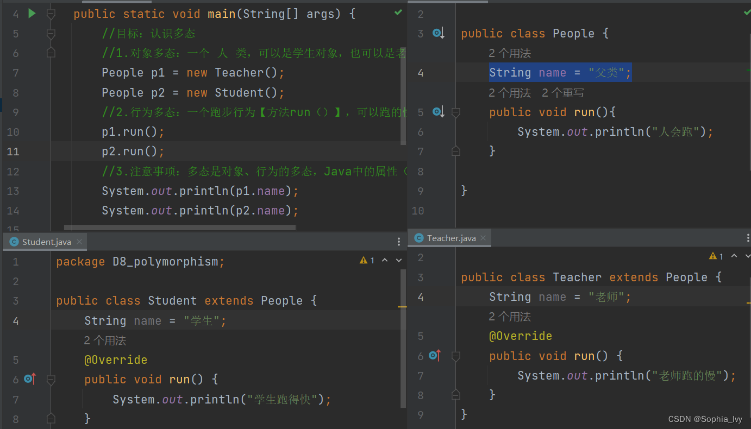Click overriding-method gutter icon in Teacher.java
The height and width of the screenshot is (429, 751).
pos(435,356)
